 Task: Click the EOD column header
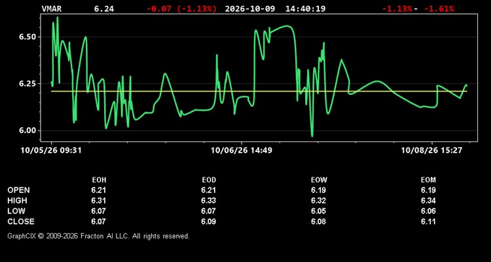coord(209,180)
